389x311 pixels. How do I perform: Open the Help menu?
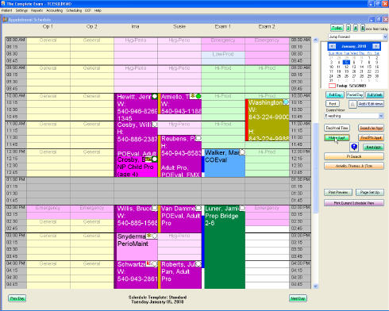(98, 10)
